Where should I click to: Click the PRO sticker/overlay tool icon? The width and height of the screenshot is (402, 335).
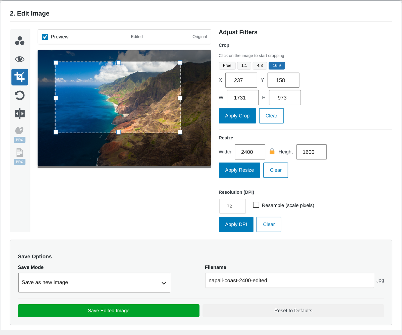[20, 131]
